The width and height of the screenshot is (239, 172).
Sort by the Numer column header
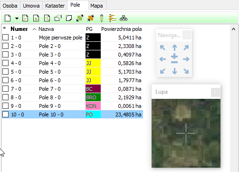(x=19, y=29)
